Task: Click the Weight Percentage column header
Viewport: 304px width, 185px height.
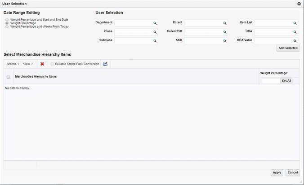Action: 273,73
